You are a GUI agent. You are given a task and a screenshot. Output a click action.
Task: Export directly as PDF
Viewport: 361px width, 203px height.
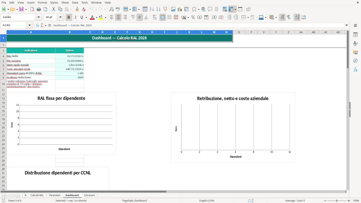32,9
